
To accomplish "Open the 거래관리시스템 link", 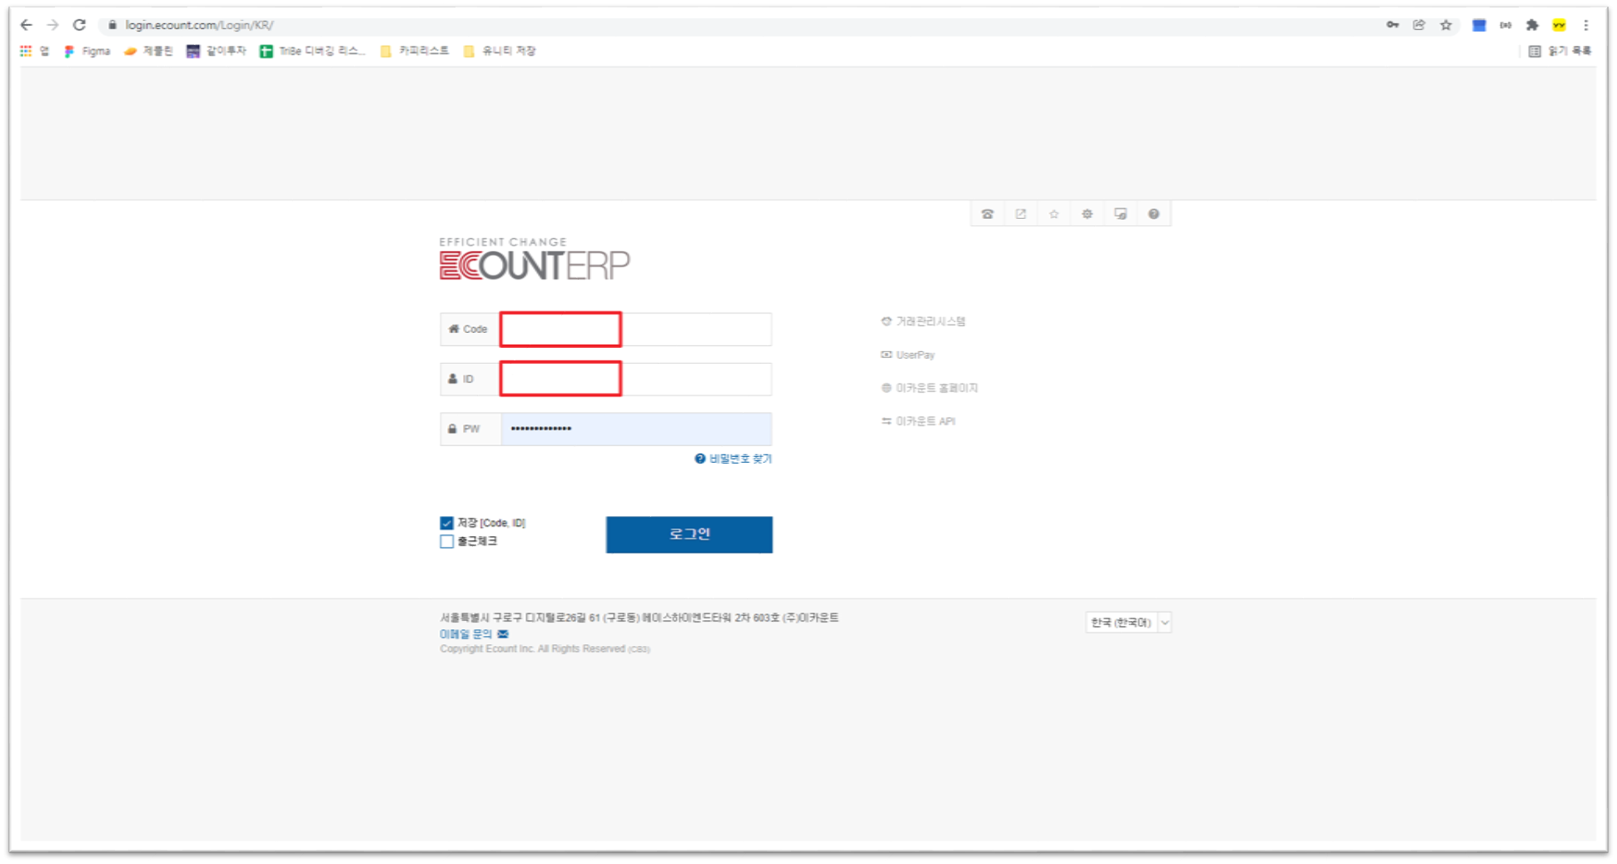I will (923, 321).
